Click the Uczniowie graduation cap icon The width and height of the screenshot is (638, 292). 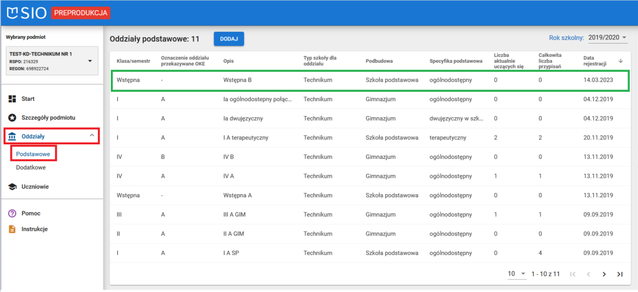(x=12, y=187)
